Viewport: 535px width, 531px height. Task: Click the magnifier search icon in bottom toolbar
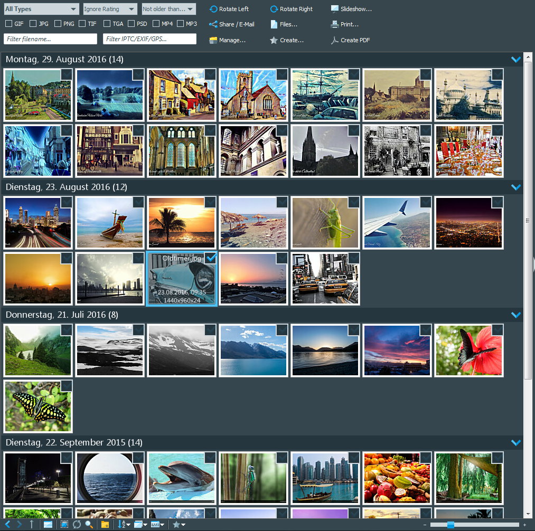89,525
